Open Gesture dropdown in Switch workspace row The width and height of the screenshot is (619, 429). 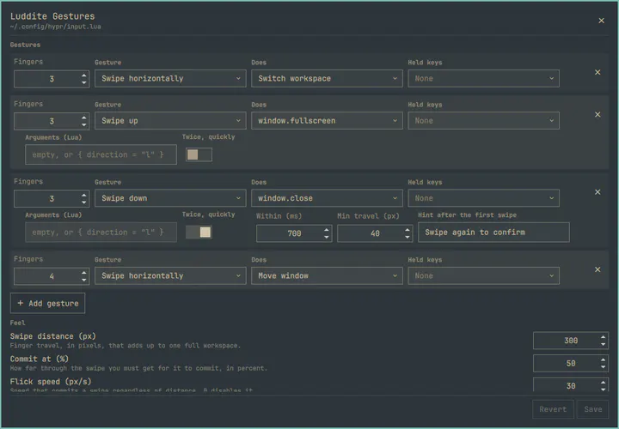pos(170,78)
